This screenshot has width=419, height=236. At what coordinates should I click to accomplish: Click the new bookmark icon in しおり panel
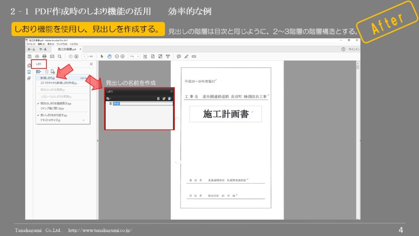pyautogui.click(x=53, y=71)
